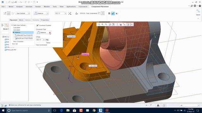This screenshot has height=113, width=202.
Task: Open the Constraint Type Distance dropdown
Action: (50, 33)
